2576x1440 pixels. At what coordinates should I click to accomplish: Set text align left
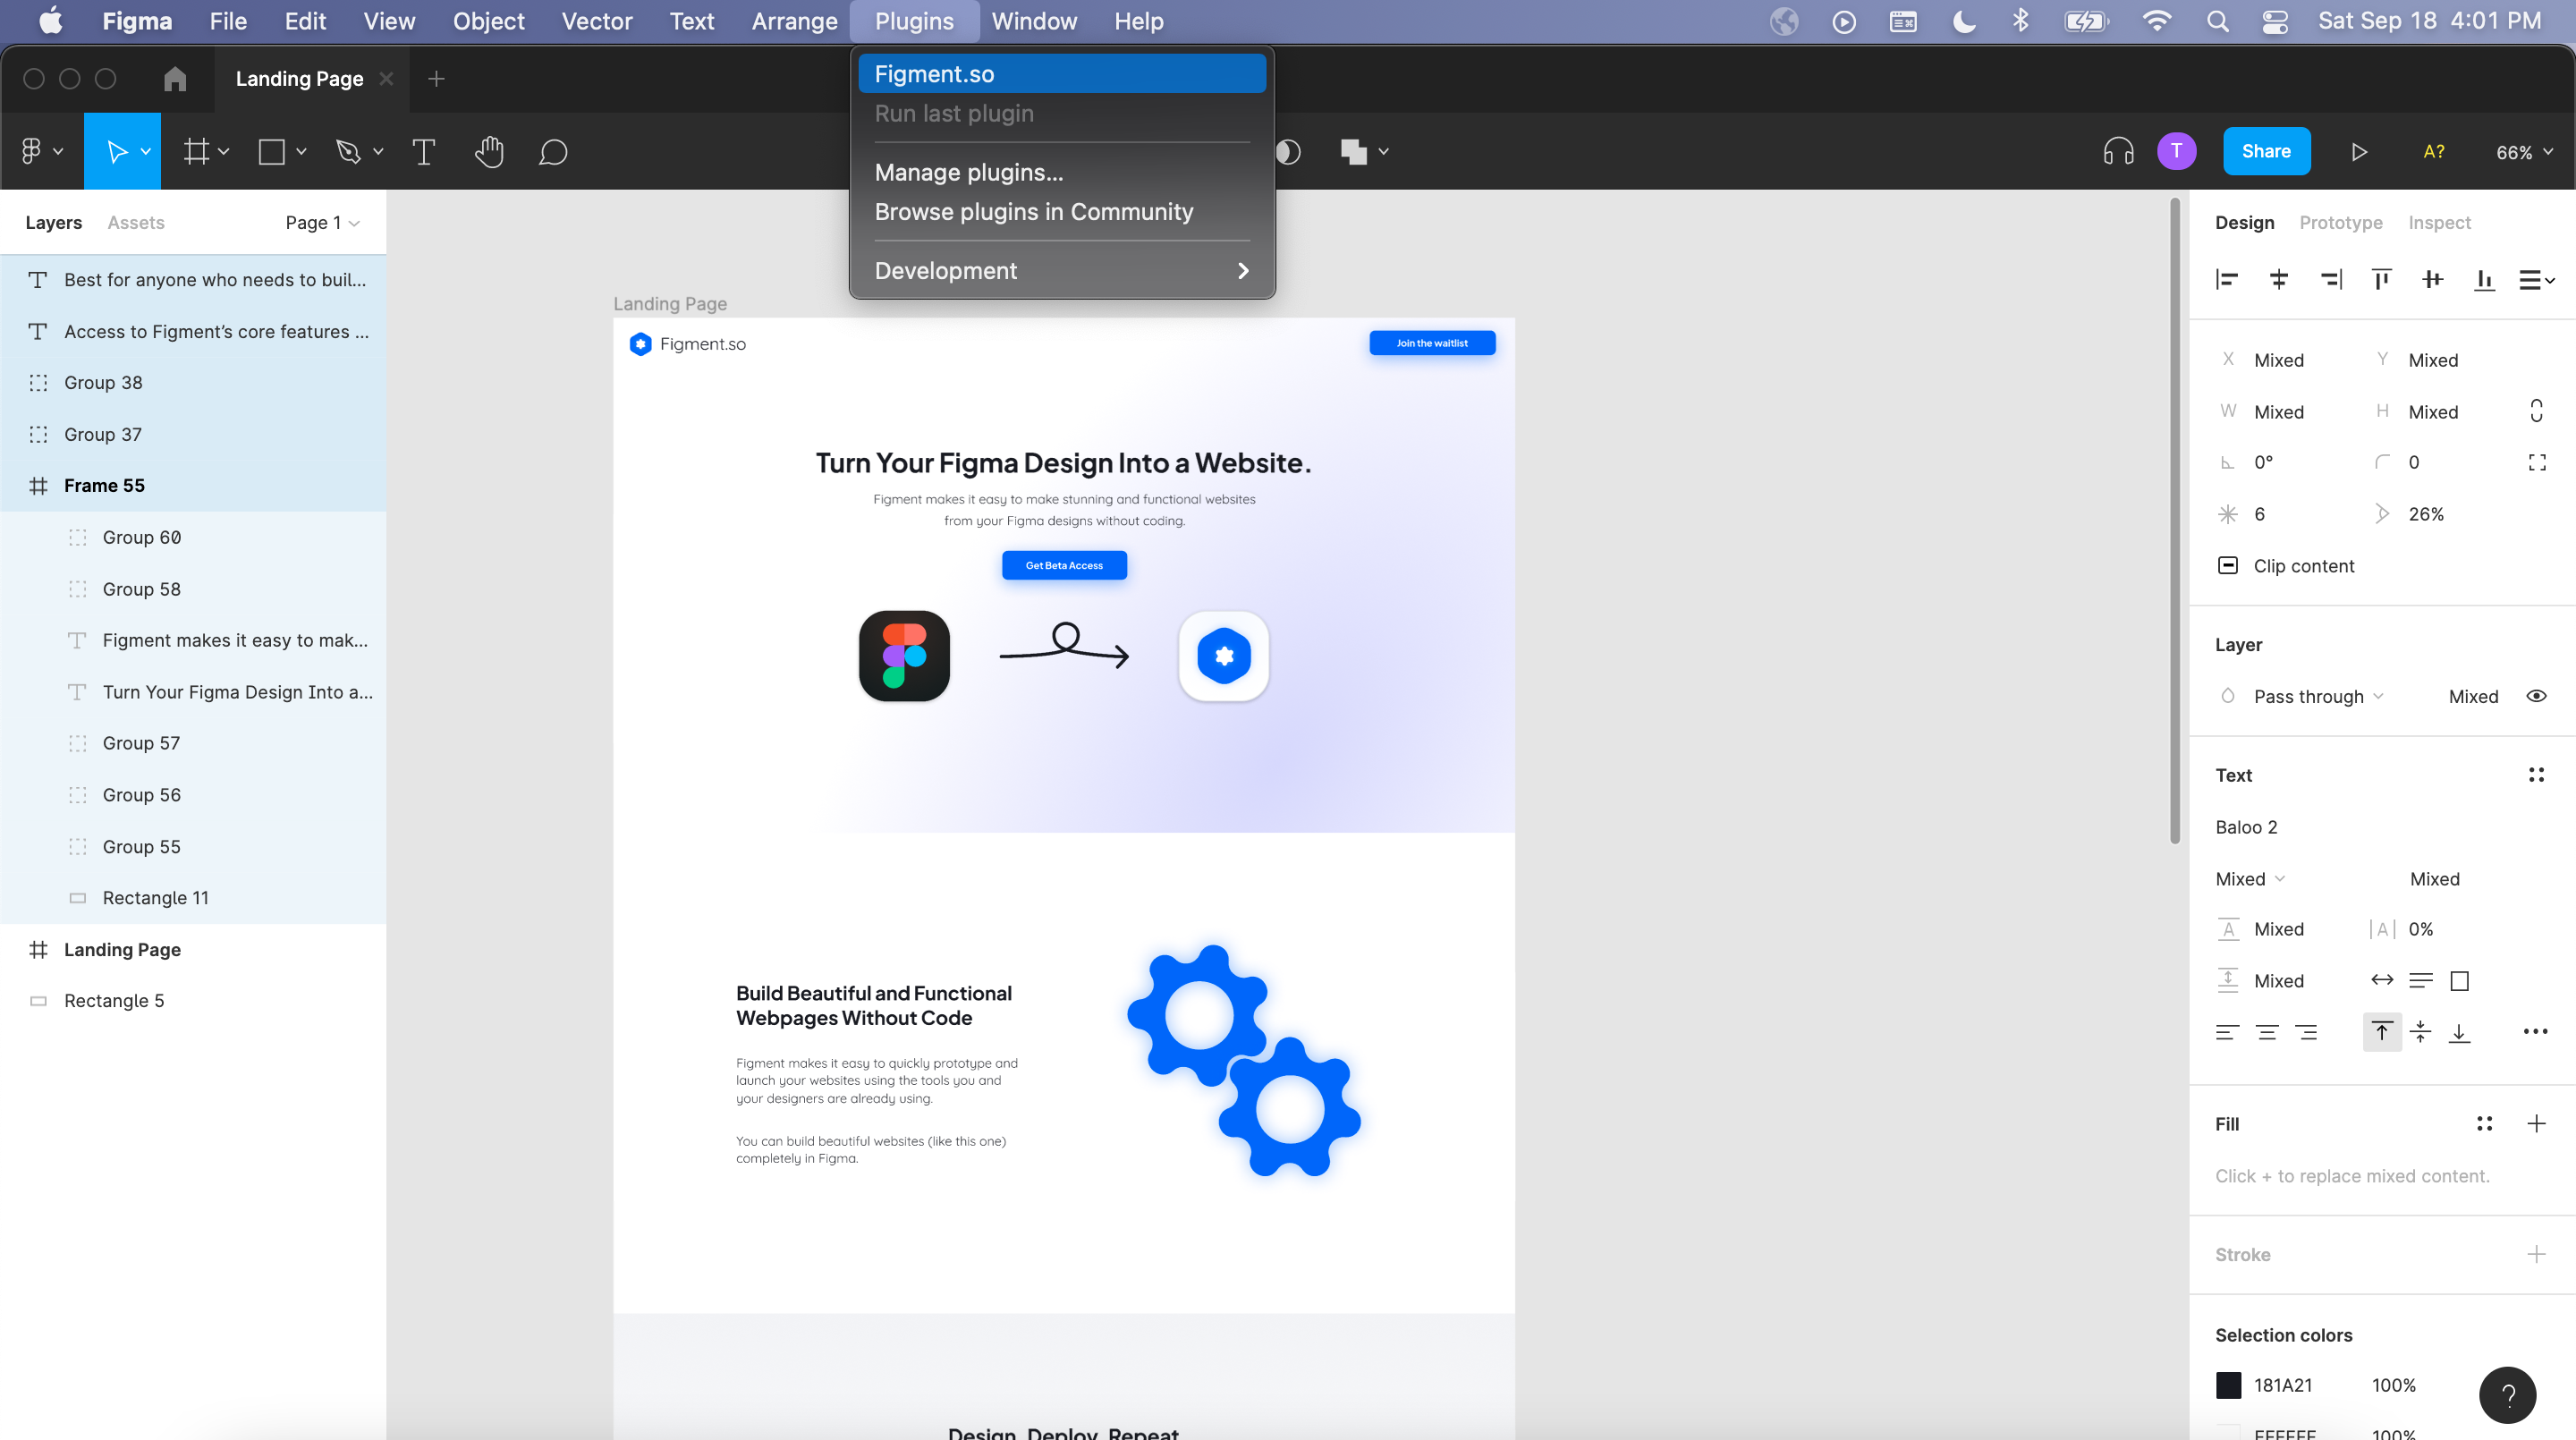point(2226,1032)
